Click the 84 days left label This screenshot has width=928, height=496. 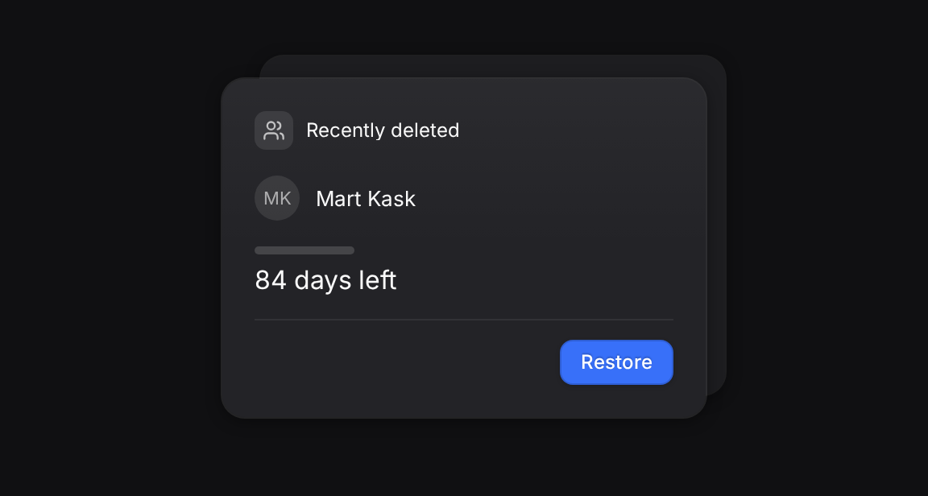click(325, 280)
